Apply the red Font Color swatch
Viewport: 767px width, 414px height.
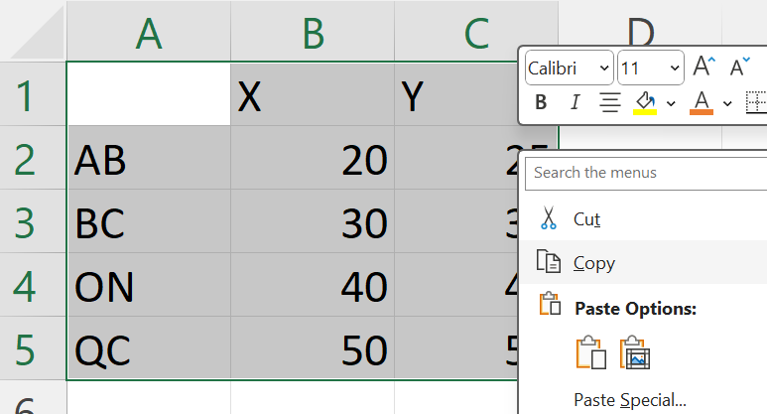pyautogui.click(x=702, y=102)
